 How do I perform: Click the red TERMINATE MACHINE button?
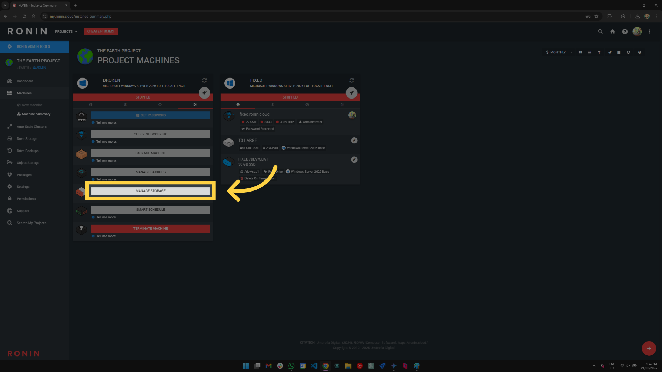click(x=150, y=229)
